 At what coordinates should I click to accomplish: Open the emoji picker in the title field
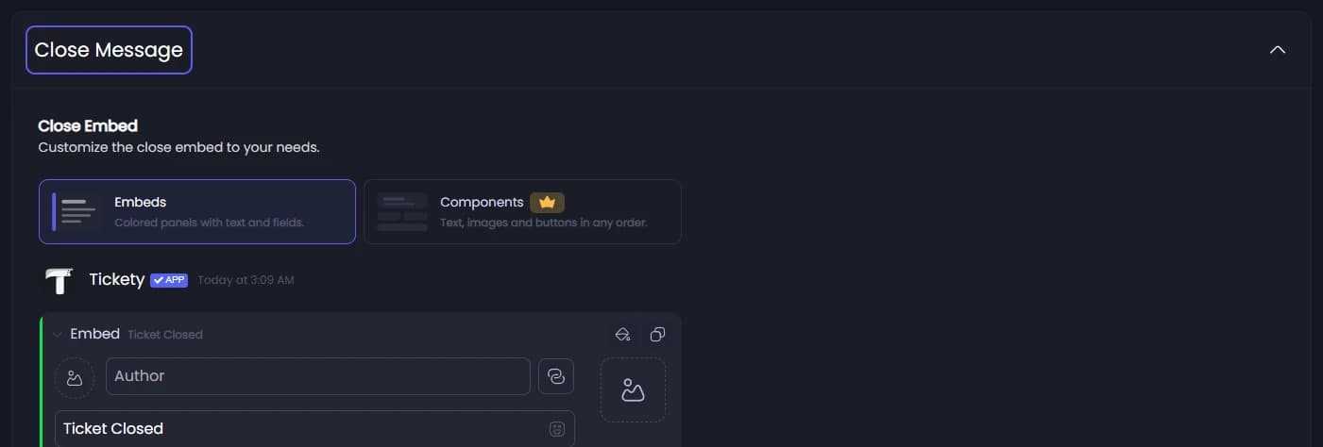coord(557,429)
